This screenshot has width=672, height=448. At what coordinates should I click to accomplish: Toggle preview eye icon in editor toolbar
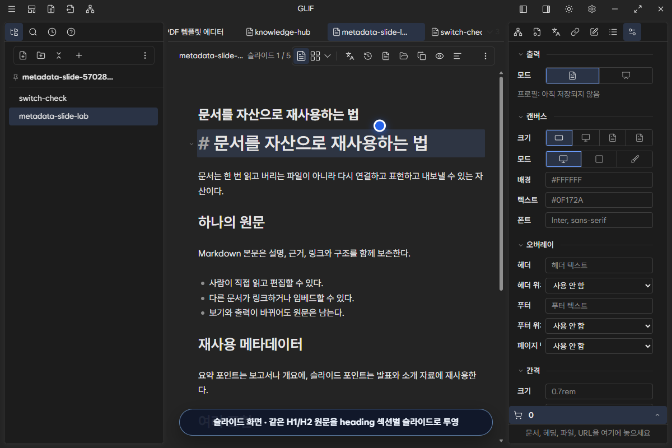click(x=440, y=56)
